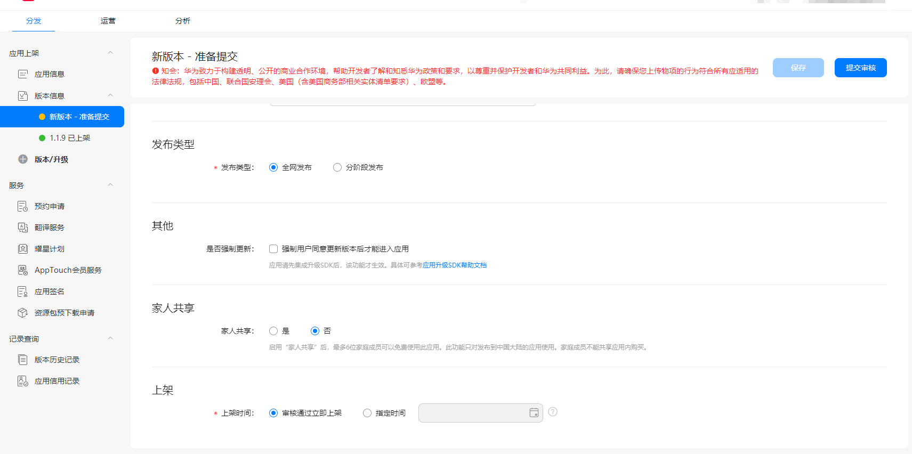Click the 预约申请 icon
Screen dimensions: 912x454
click(23, 206)
